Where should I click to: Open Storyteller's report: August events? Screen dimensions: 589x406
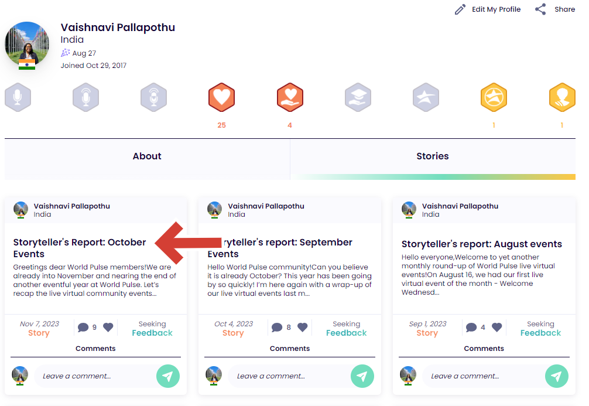tap(481, 244)
